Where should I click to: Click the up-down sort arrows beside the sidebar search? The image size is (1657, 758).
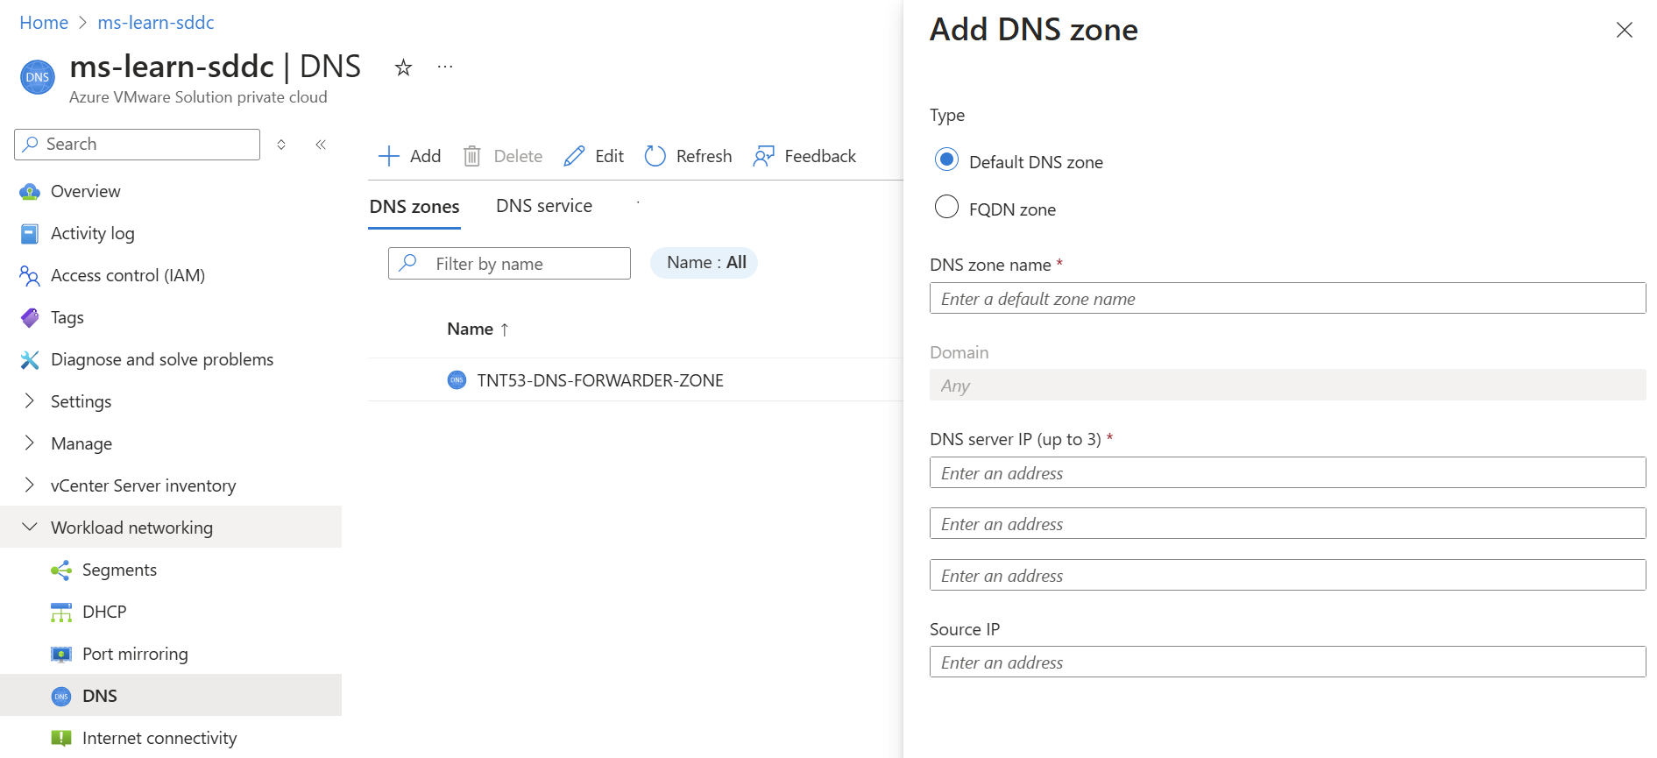281,145
